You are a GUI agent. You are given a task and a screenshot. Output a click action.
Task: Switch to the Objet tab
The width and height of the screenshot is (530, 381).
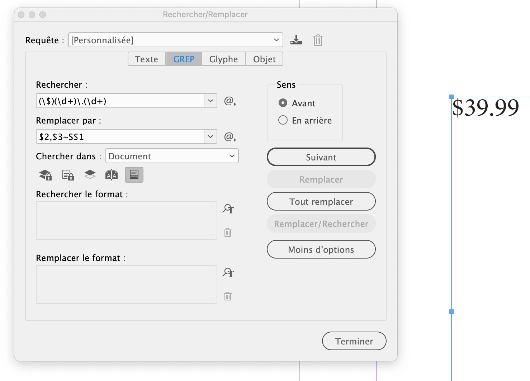(x=264, y=59)
